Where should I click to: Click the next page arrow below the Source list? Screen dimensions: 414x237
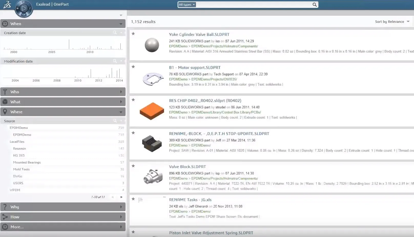[x=121, y=197]
